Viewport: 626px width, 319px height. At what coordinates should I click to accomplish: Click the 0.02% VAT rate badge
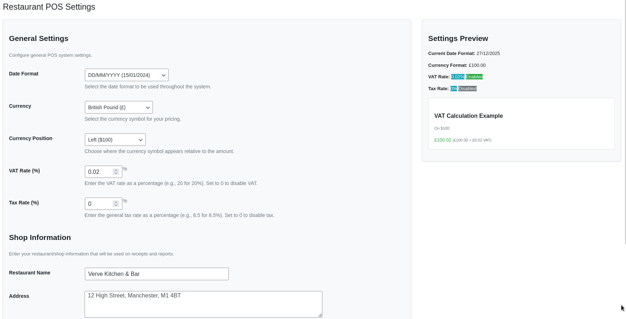pos(458,77)
